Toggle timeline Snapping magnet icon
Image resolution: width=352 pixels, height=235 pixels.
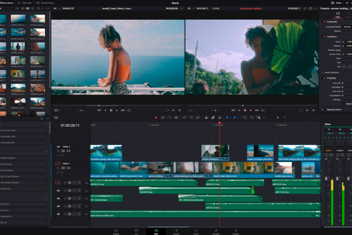tap(207, 117)
